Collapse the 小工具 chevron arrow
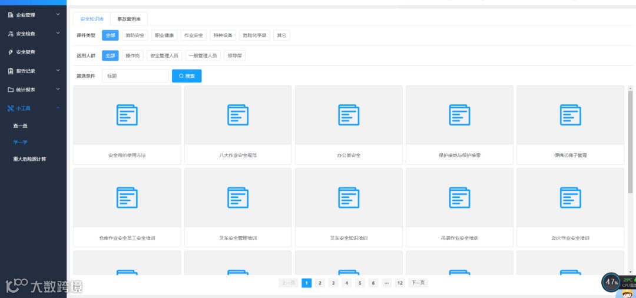Viewport: 636px width, 298px height. point(58,108)
